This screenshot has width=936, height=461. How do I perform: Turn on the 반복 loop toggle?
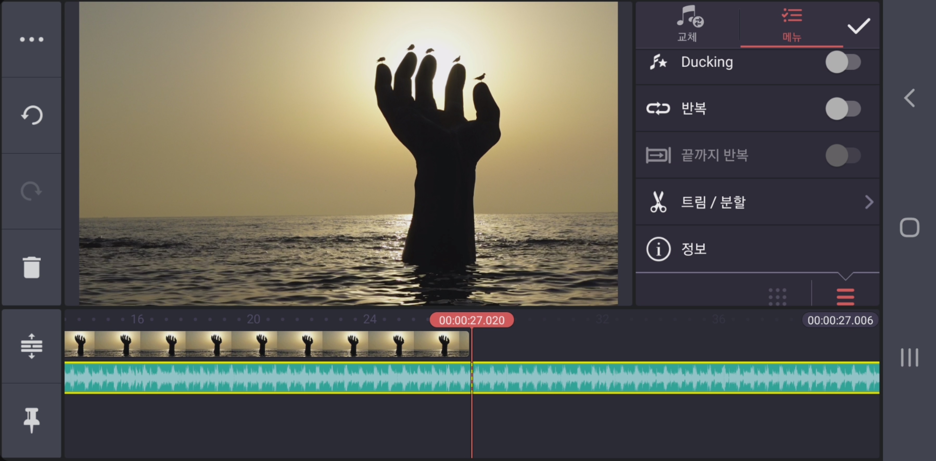pyautogui.click(x=843, y=109)
